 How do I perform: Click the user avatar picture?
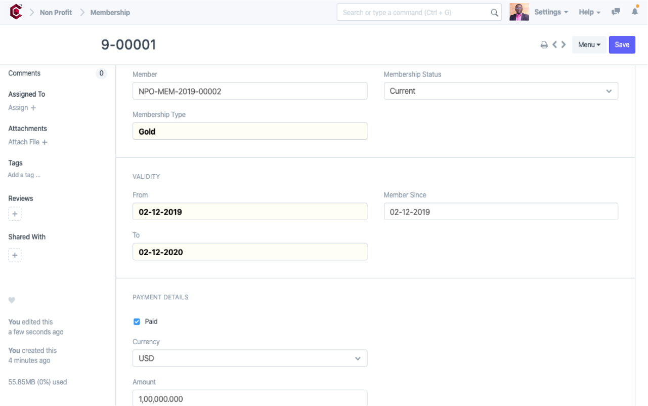point(519,12)
